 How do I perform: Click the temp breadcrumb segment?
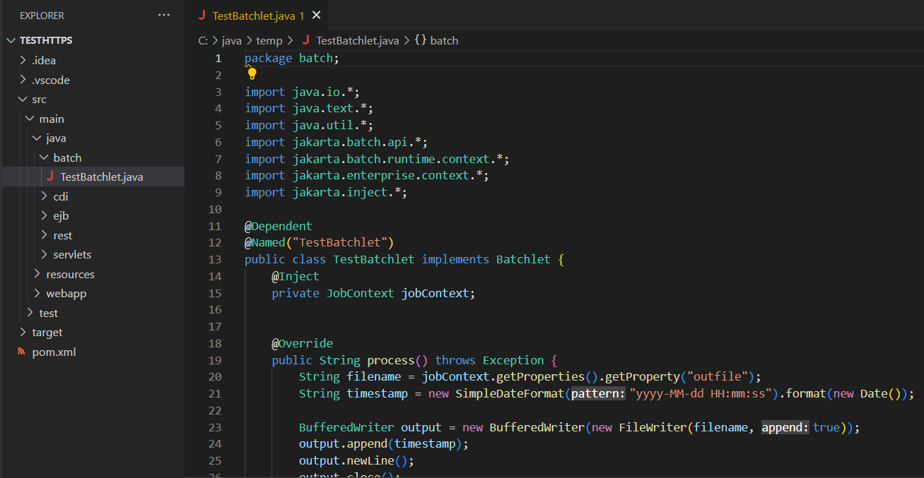(x=269, y=40)
